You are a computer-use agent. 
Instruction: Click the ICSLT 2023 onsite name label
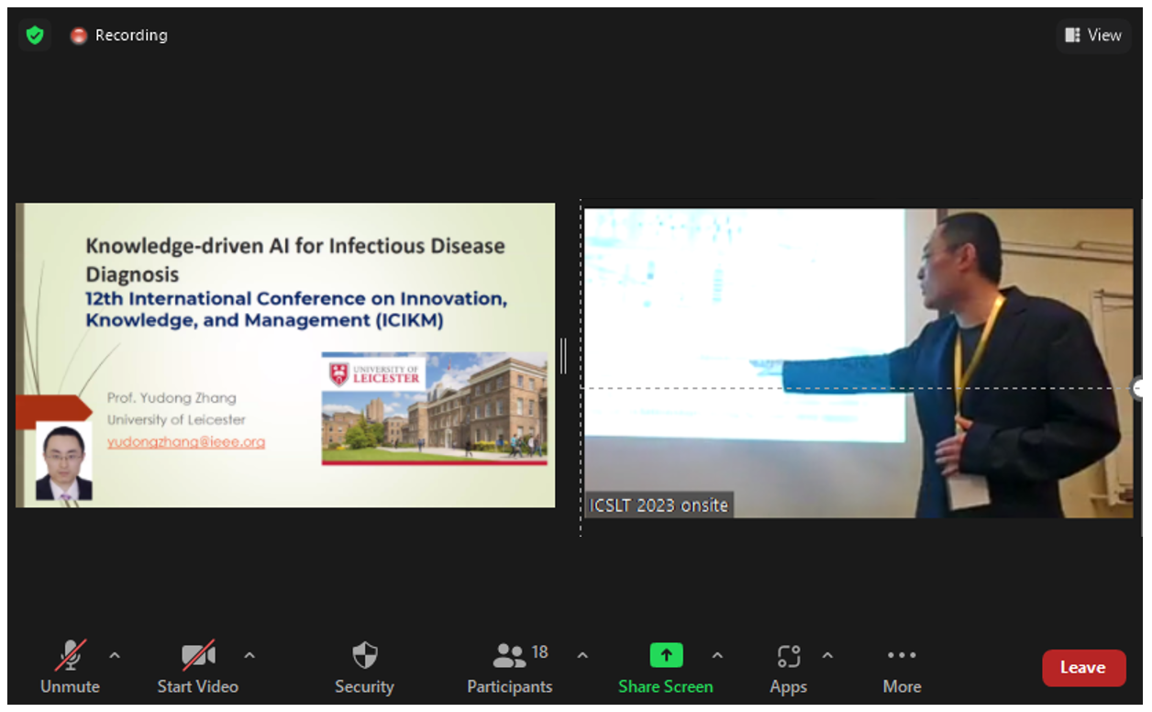659,505
